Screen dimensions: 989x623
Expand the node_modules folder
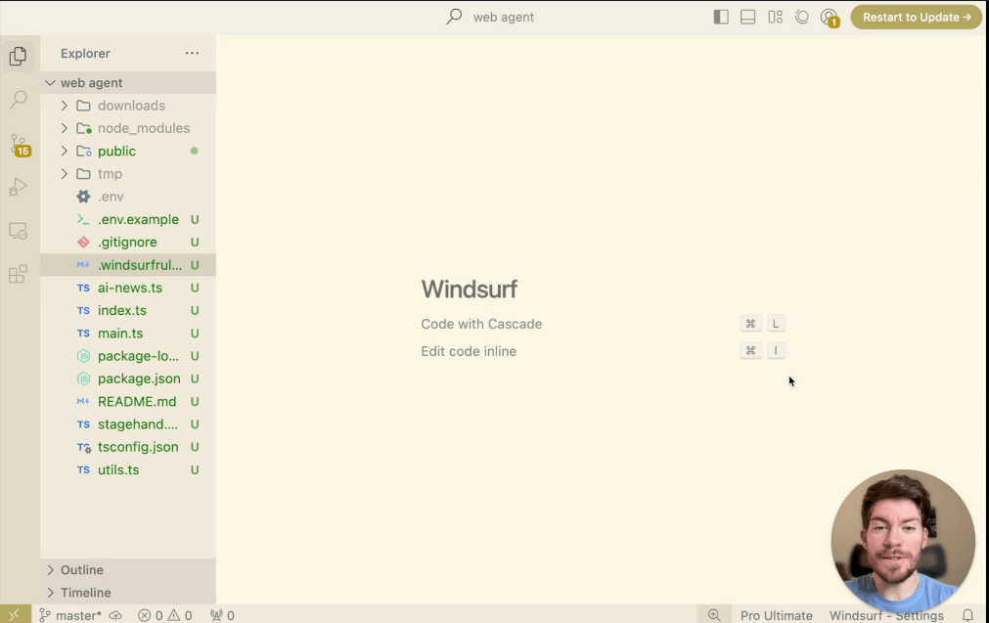click(x=128, y=128)
